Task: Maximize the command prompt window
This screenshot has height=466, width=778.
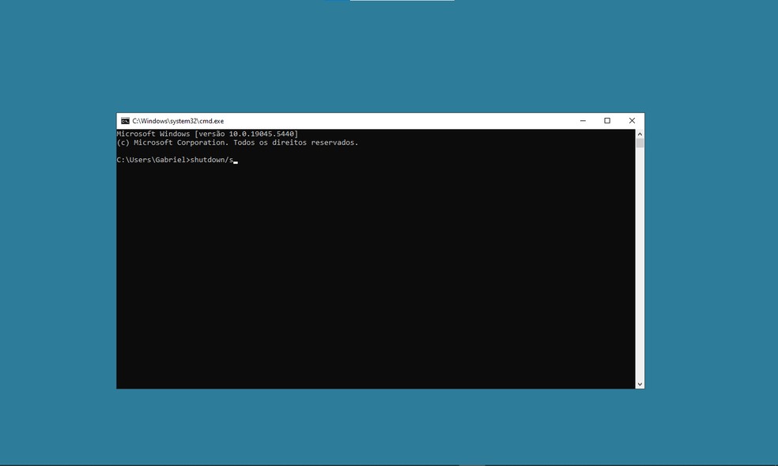Action: tap(606, 120)
